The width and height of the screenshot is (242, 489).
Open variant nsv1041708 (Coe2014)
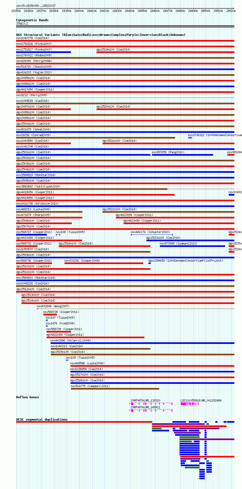tap(33, 147)
